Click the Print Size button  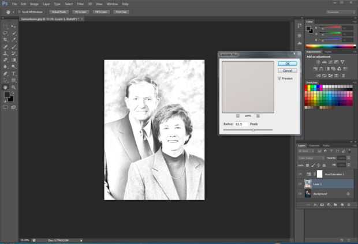pyautogui.click(x=121, y=12)
